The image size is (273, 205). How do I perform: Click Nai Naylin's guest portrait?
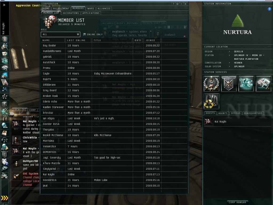pos(208,121)
